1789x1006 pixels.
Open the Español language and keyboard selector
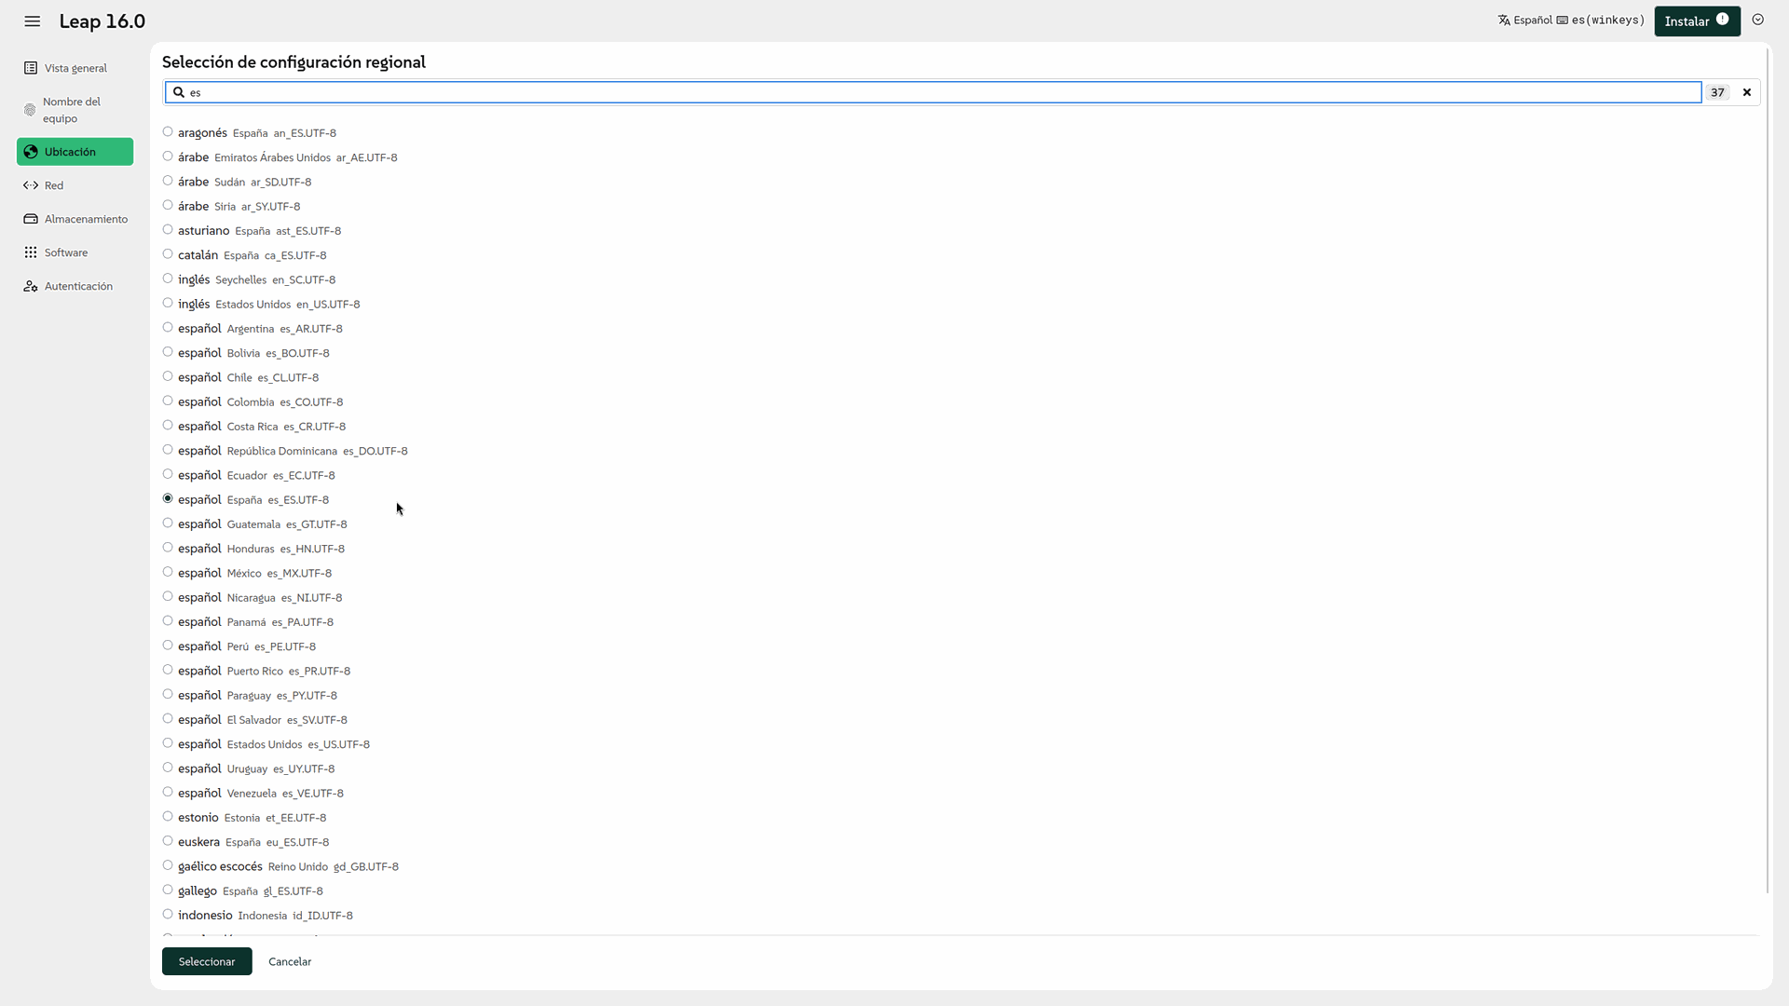[1571, 20]
